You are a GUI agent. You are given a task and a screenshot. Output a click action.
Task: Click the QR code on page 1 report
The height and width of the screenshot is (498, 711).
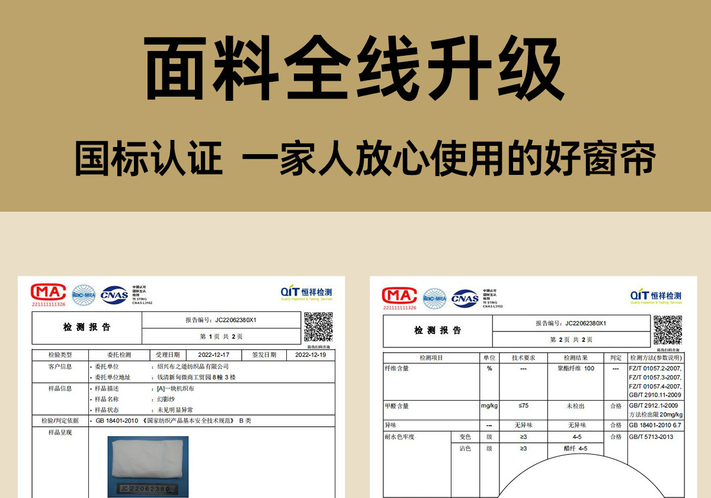tap(319, 327)
